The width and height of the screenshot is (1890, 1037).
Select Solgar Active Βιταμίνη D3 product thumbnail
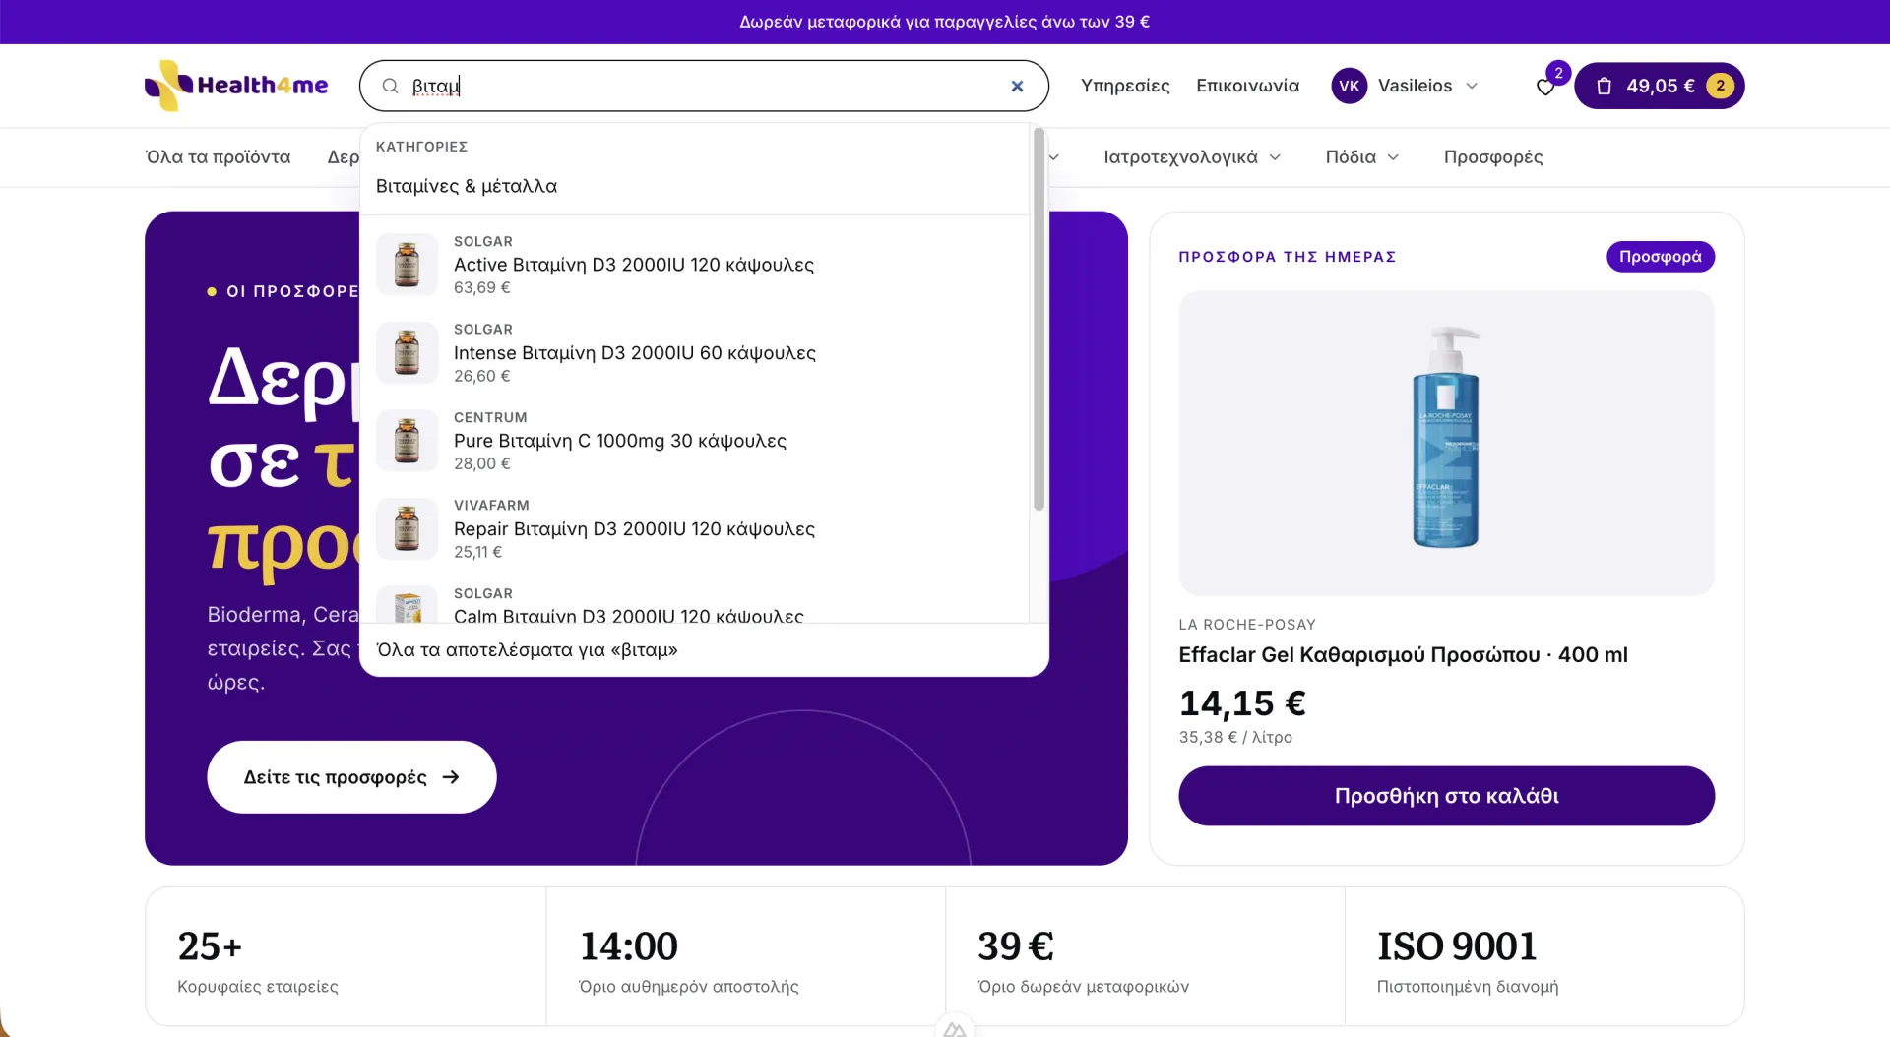coord(407,265)
